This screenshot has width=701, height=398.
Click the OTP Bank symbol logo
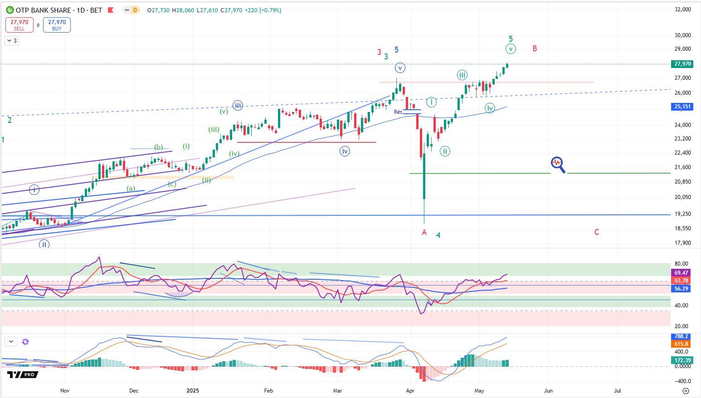10,10
